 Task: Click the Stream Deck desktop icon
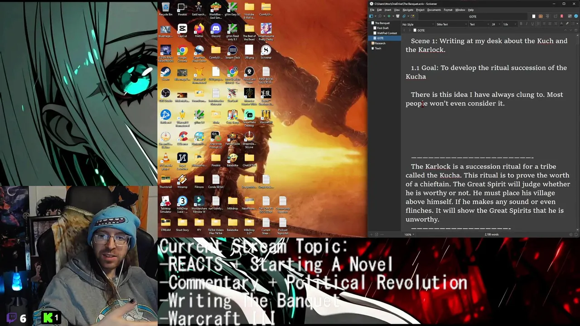[232, 53]
